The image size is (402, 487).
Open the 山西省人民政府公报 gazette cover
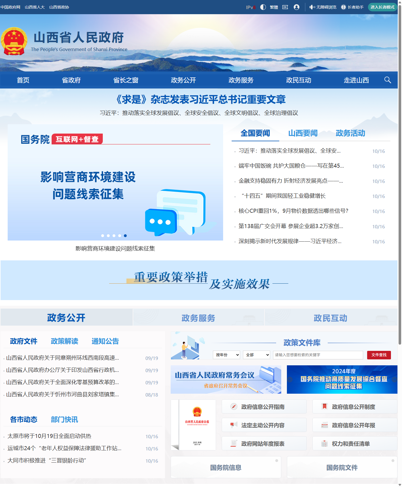193,425
